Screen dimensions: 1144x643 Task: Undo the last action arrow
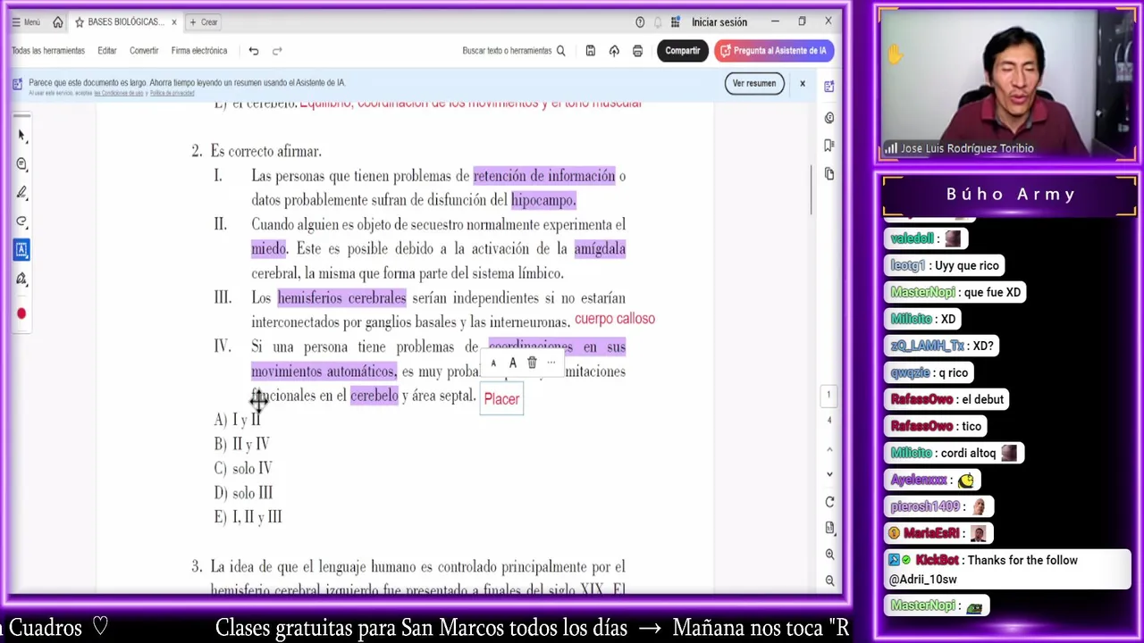254,51
